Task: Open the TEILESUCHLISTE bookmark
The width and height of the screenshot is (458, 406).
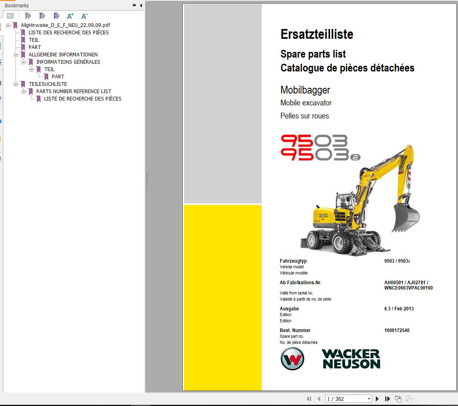Action: 48,84
